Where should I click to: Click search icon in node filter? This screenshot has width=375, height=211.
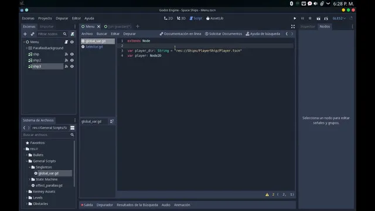[65, 34]
